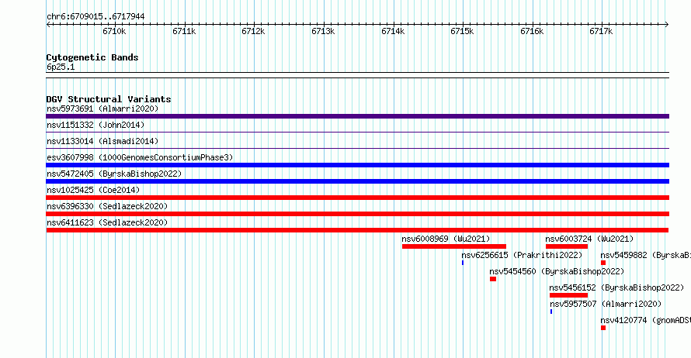Click the thin purple nsv1151332 variant line

point(357,133)
